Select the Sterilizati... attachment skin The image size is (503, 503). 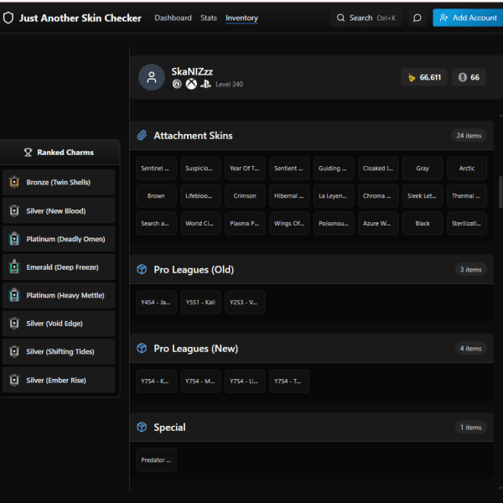(x=467, y=224)
